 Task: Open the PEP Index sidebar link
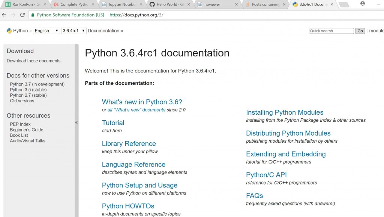tap(20, 124)
